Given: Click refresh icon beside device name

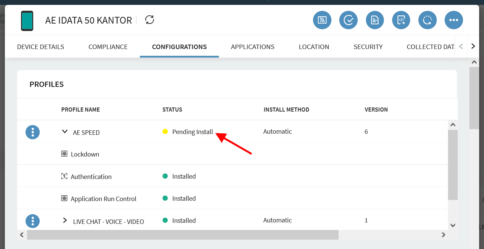Looking at the screenshot, I should [150, 20].
